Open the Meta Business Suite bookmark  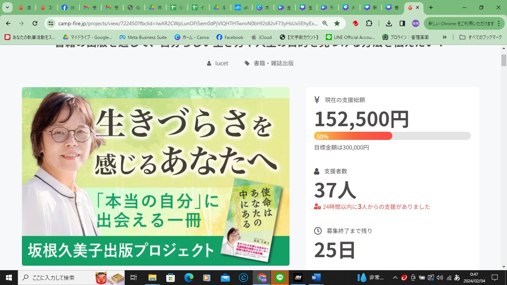click(x=143, y=37)
